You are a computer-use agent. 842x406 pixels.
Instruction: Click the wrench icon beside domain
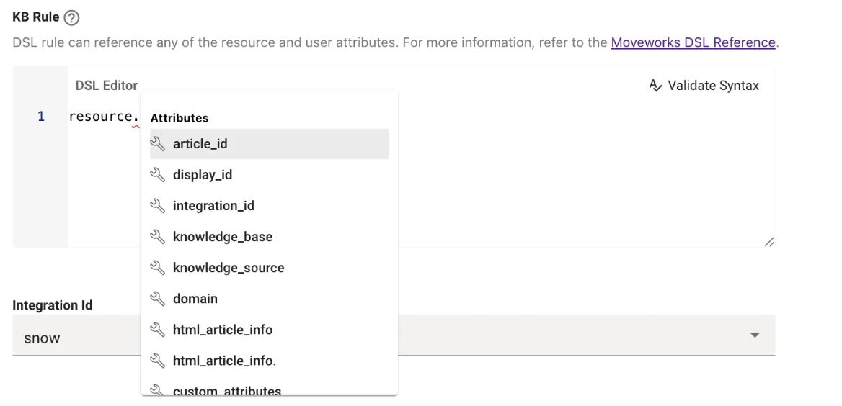pyautogui.click(x=157, y=299)
